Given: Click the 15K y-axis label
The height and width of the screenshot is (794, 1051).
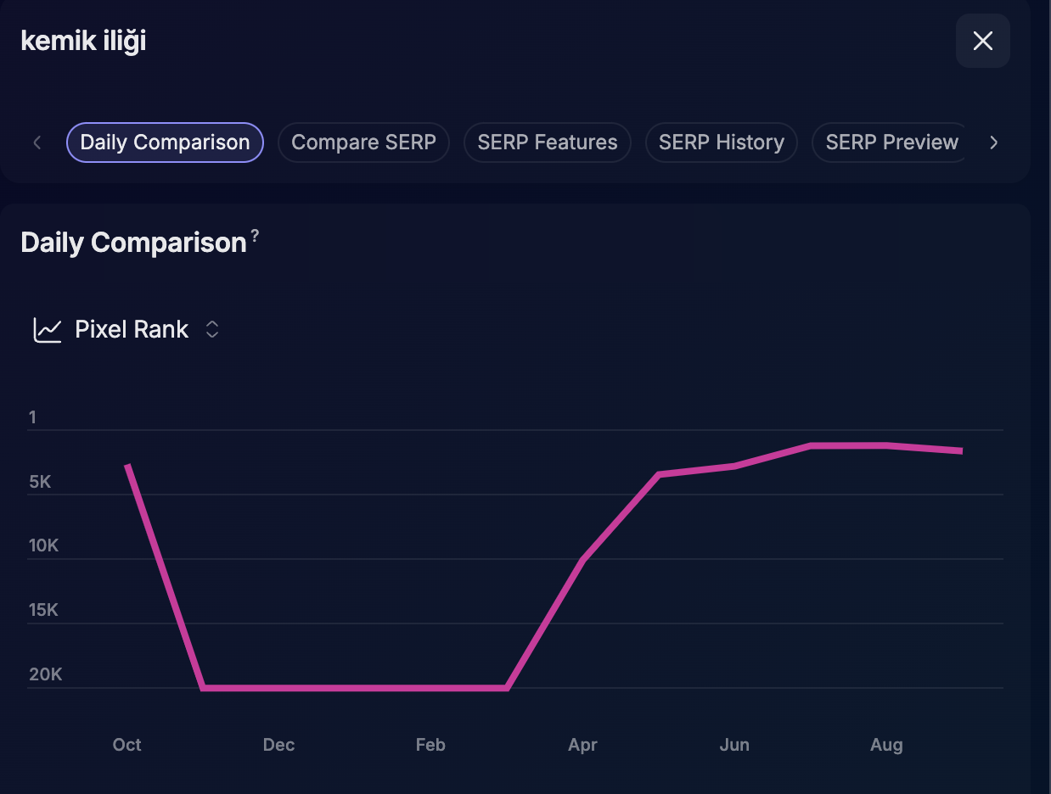Looking at the screenshot, I should coord(43,610).
